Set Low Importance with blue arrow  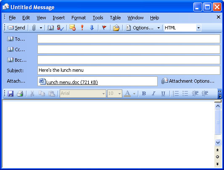(92, 28)
